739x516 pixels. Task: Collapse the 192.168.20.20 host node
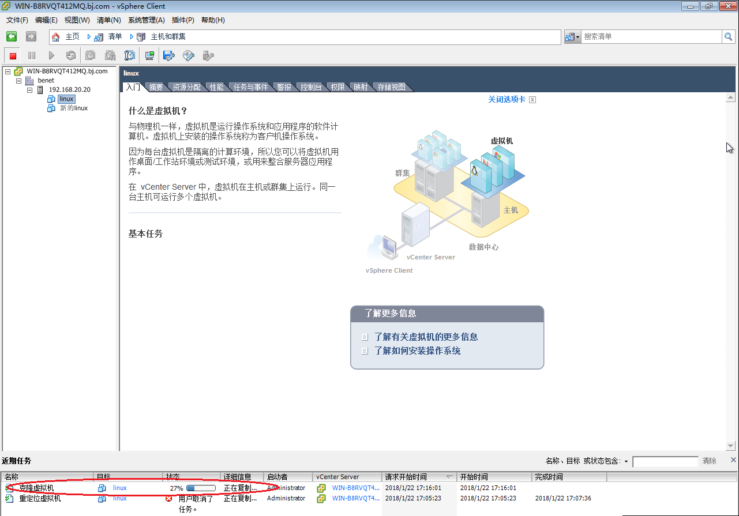29,90
